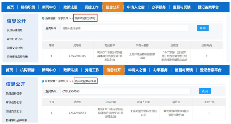
Task: Select 沟通交流公示 in the upper sidebar
Action: (x=15, y=48)
